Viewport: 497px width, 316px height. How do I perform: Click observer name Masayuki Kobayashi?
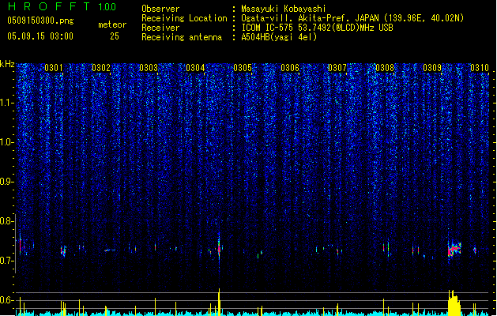click(284, 9)
